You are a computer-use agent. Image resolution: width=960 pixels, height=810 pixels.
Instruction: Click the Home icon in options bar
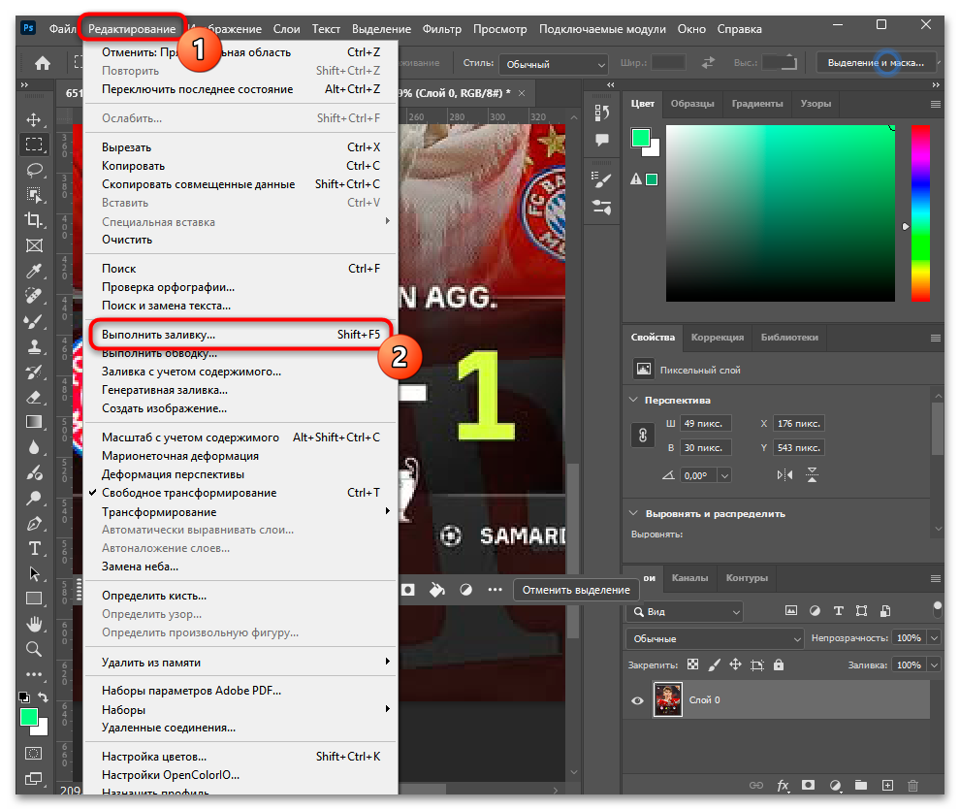[x=43, y=63]
